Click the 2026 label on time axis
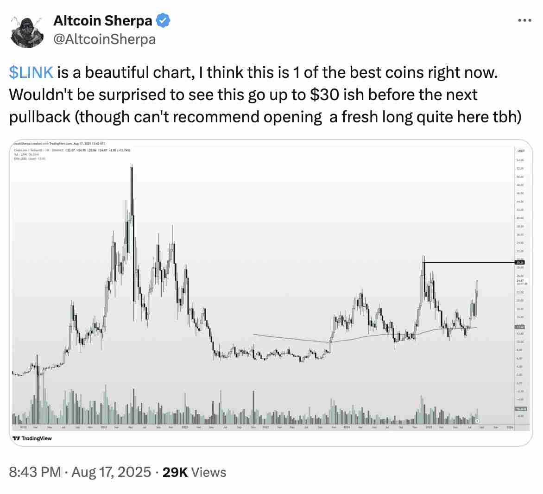 point(510,427)
